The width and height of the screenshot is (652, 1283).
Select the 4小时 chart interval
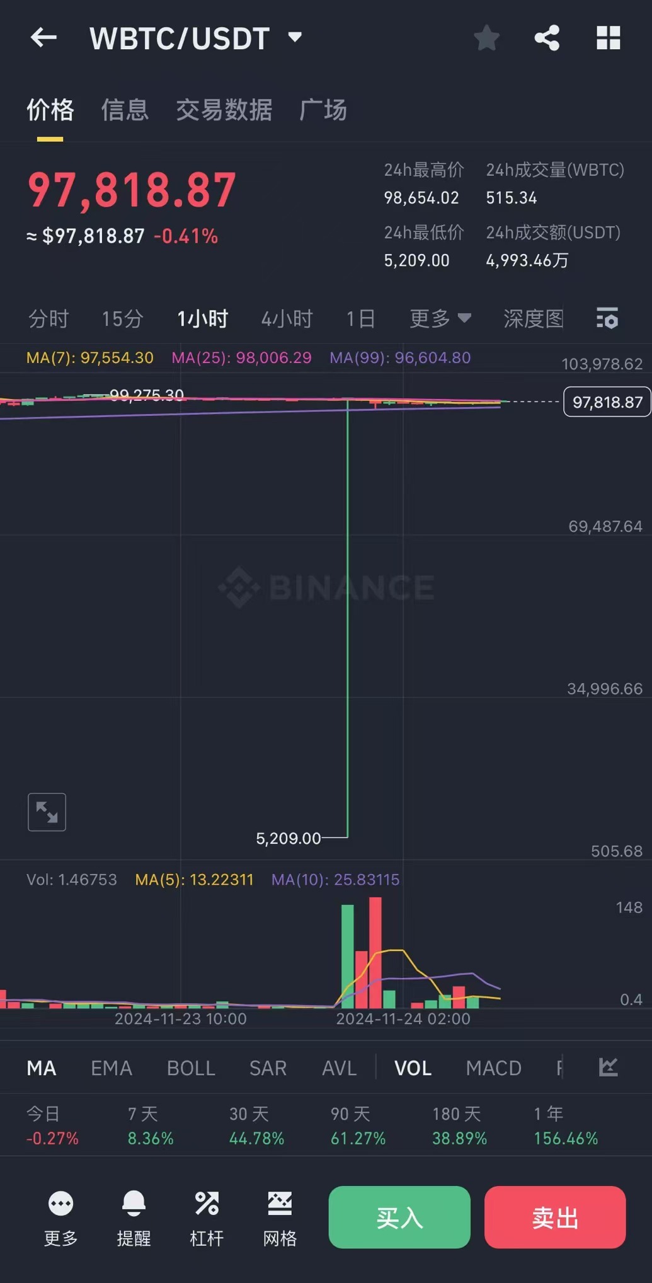point(287,319)
